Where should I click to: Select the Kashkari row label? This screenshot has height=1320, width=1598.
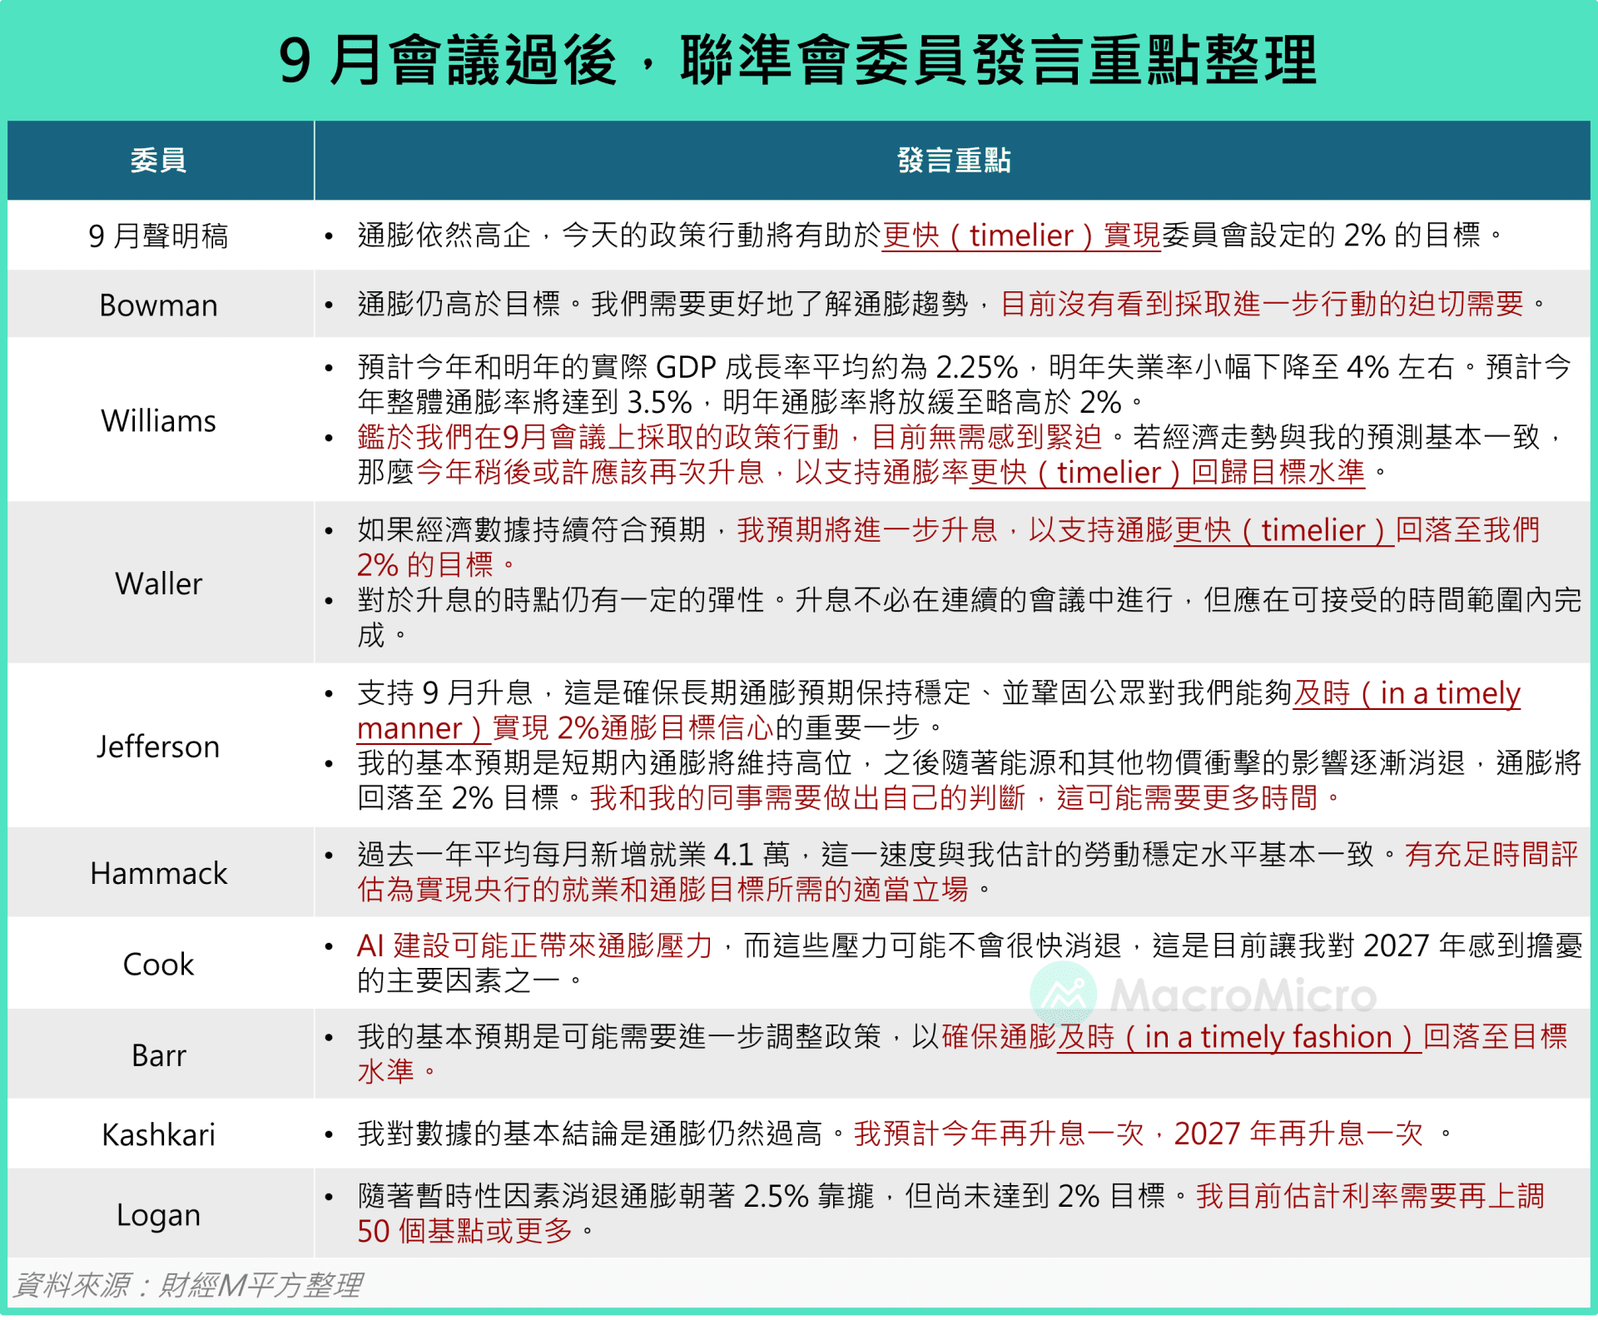[x=158, y=1134]
